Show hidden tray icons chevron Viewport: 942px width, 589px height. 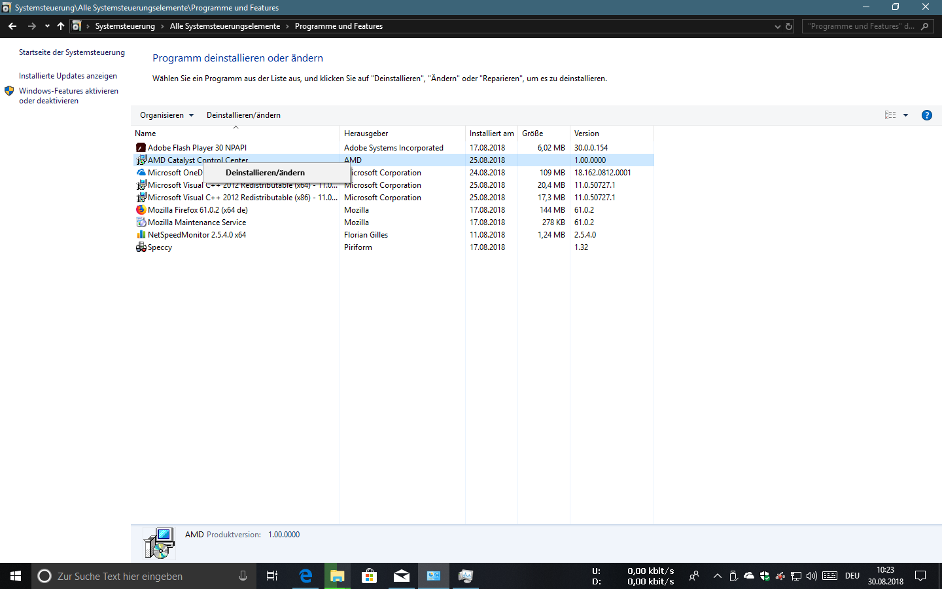pyautogui.click(x=718, y=576)
